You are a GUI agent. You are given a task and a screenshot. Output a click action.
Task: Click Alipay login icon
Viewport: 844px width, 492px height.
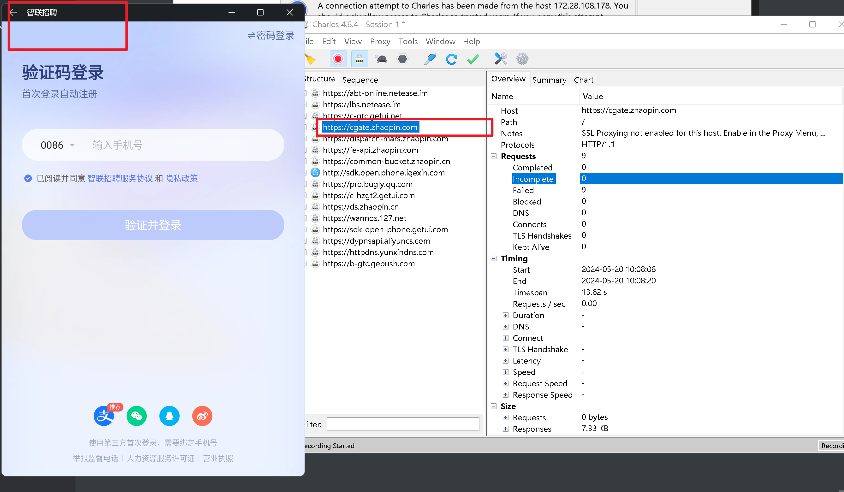point(104,416)
